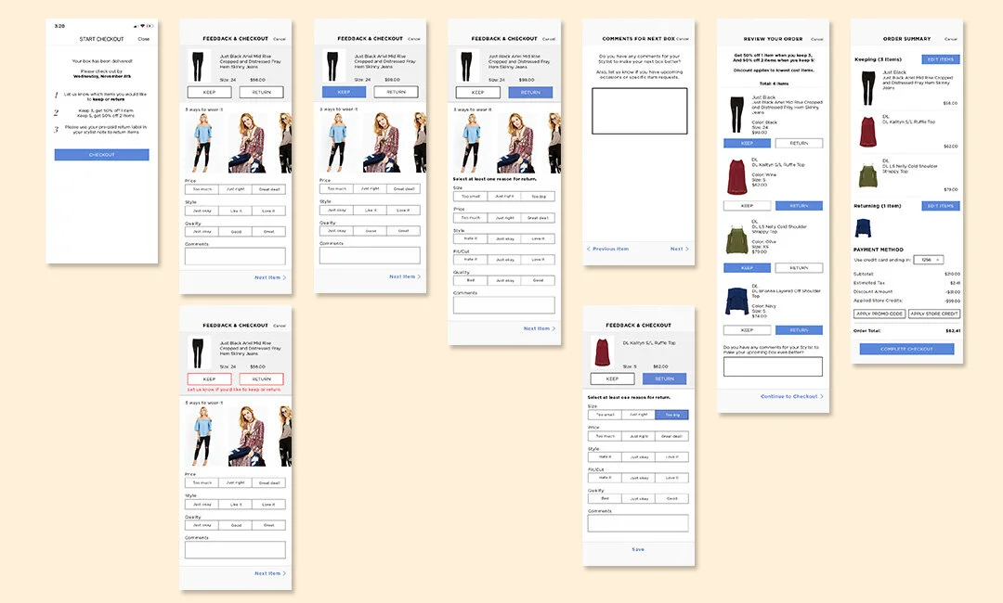Click black jeans thumbnail in Order Summary Keeping list

[x=868, y=87]
